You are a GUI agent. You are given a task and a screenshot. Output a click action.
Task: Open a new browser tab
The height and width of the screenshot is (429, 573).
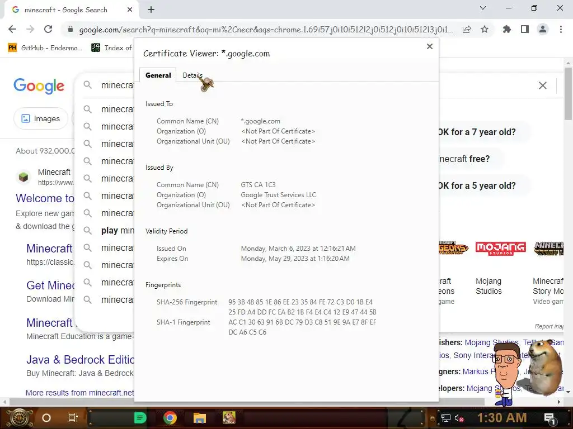point(151,10)
